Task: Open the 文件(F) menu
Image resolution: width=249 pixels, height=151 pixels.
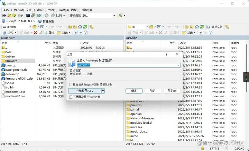Action: (x=30, y=10)
